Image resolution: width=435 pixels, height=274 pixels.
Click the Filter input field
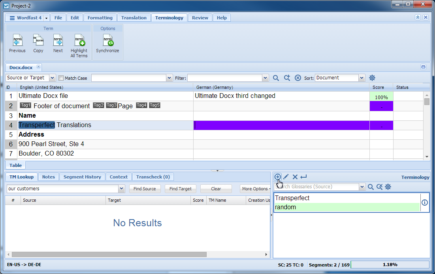225,78
